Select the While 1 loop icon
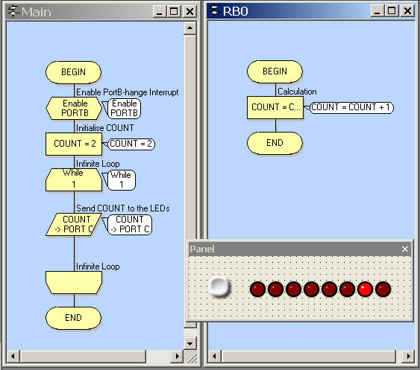Image resolution: width=420 pixels, height=370 pixels. [x=74, y=179]
